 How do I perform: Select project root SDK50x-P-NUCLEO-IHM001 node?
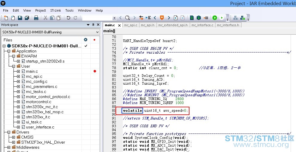point(46,46)
